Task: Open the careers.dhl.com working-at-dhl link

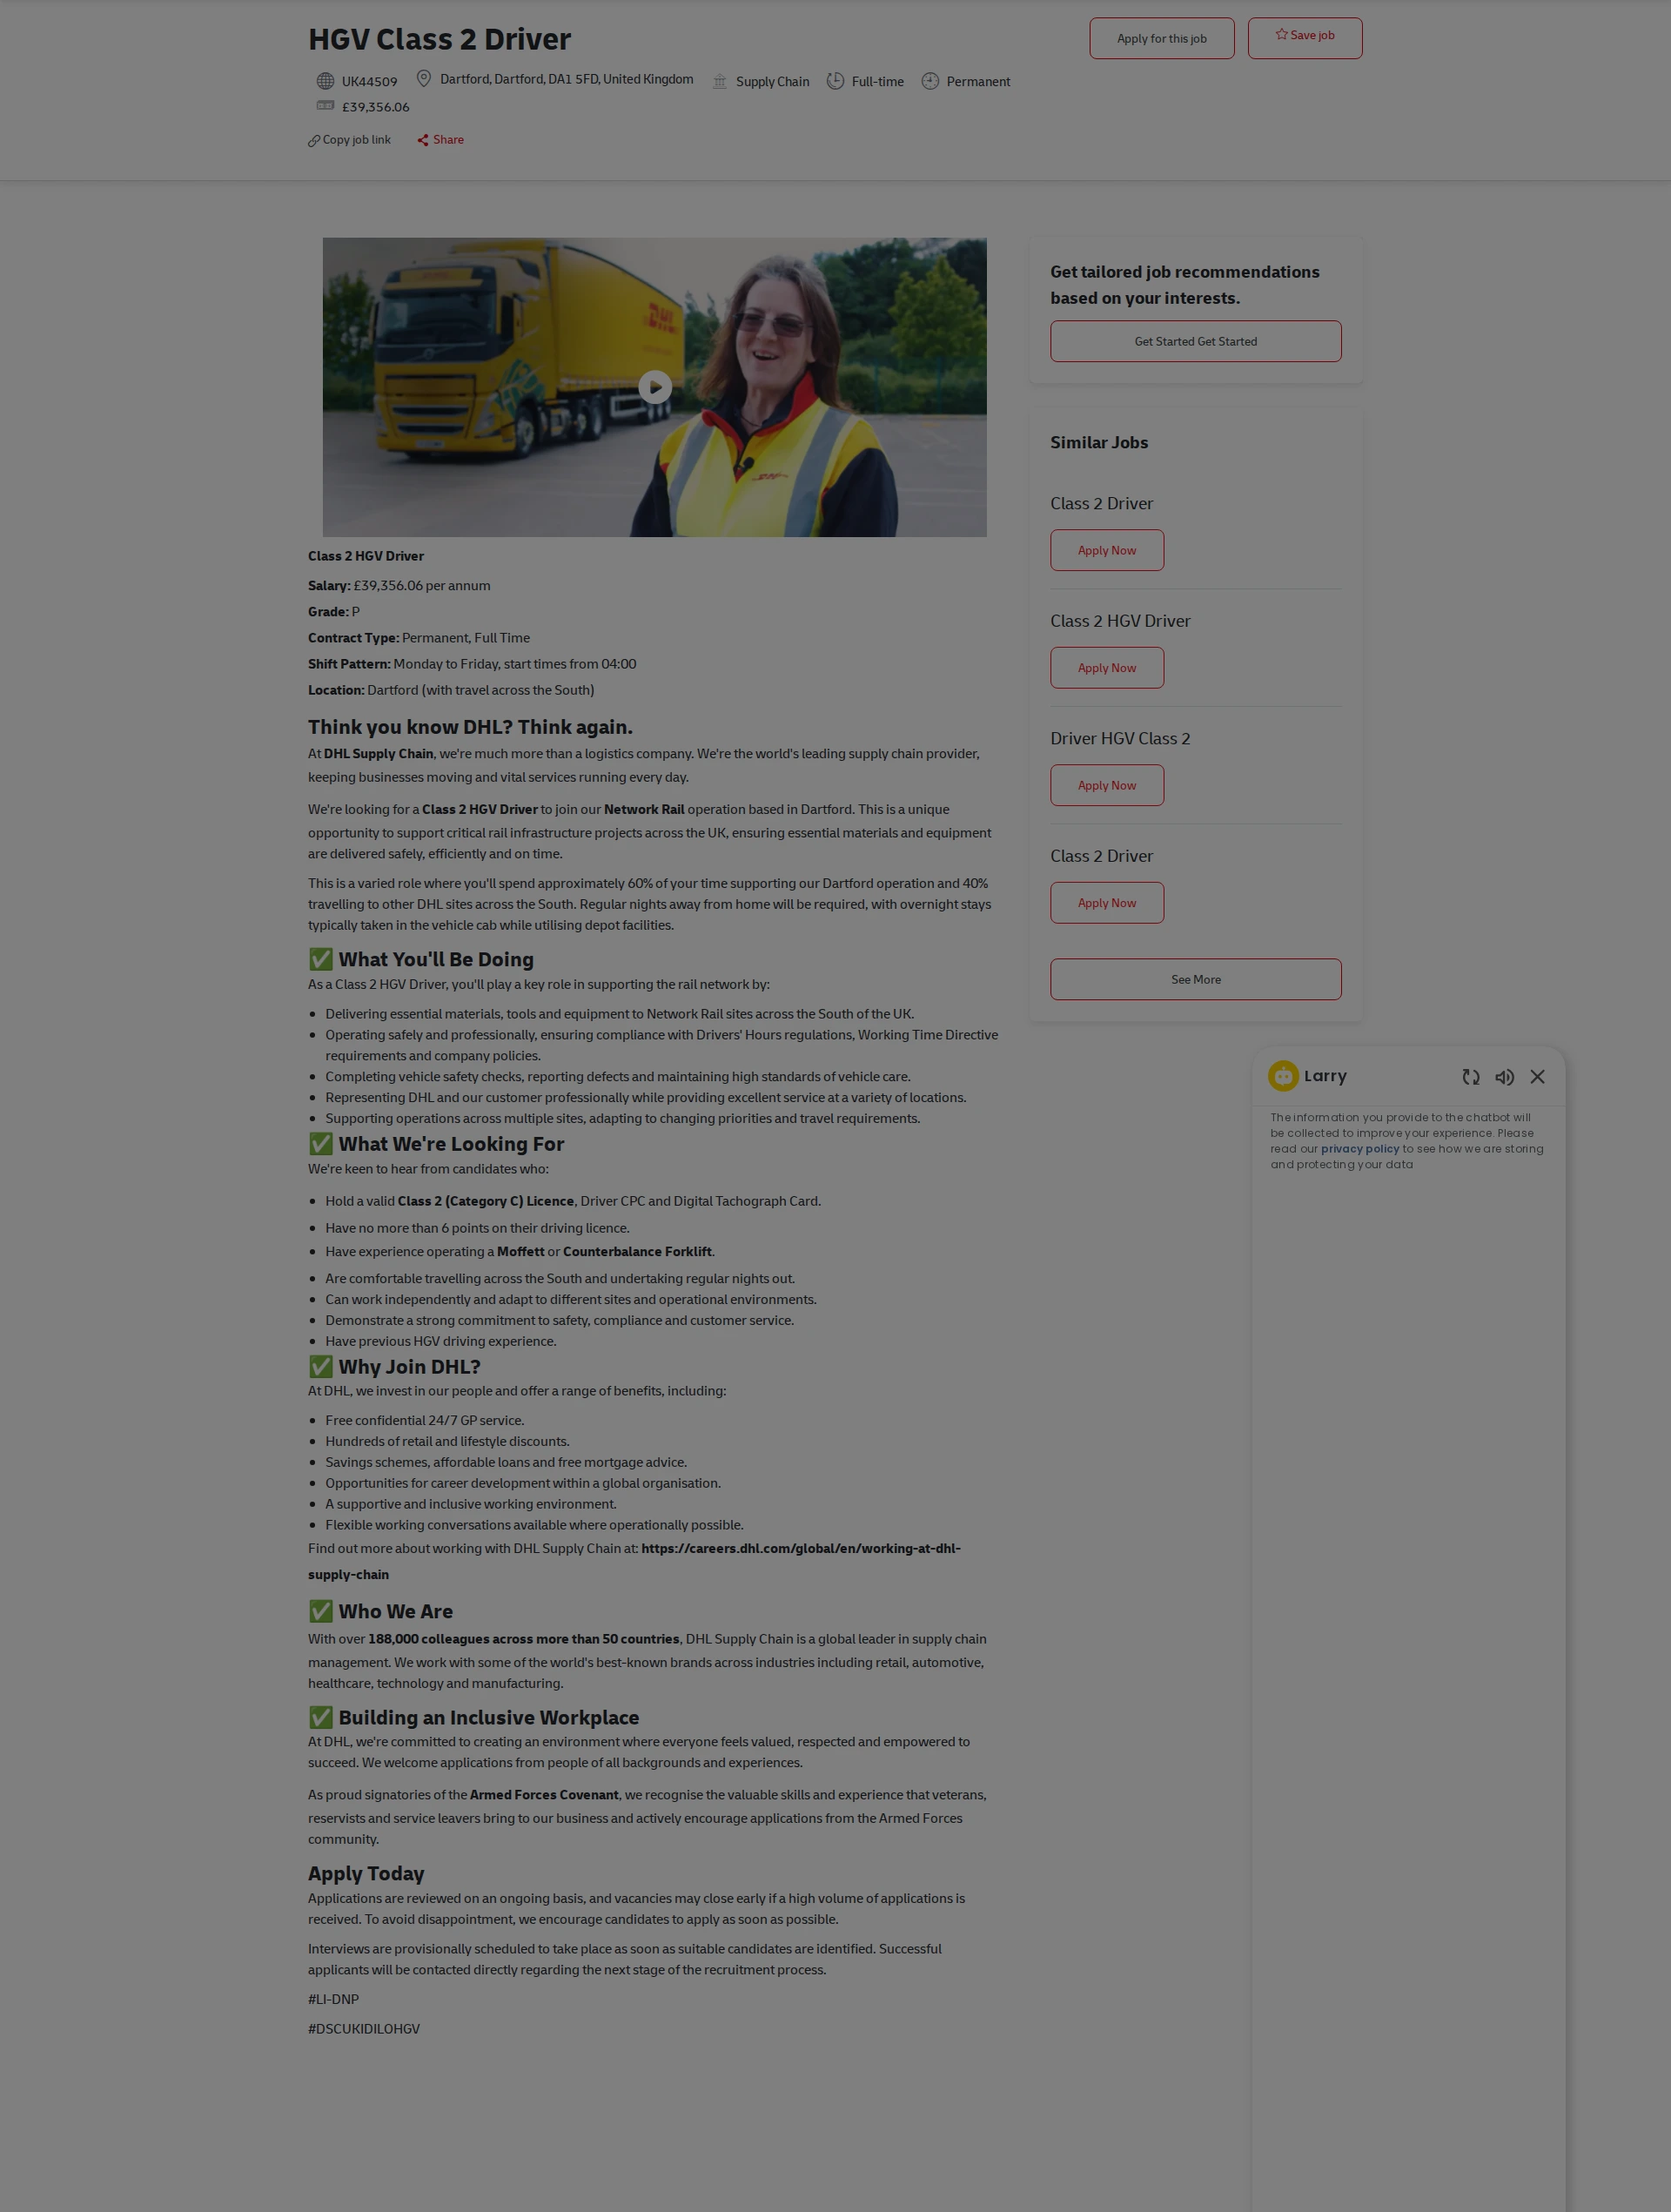Action: pyautogui.click(x=634, y=1561)
